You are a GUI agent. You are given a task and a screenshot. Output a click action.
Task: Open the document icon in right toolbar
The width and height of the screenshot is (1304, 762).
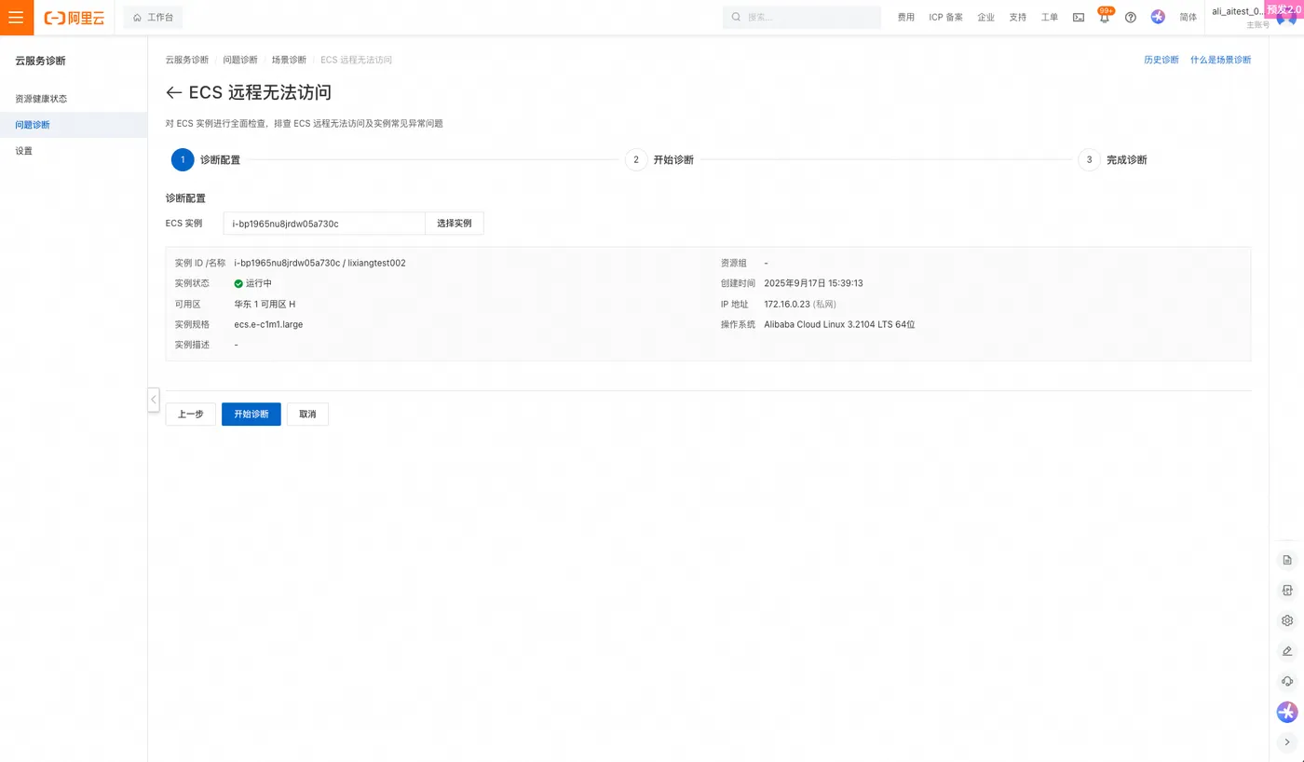1287,561
